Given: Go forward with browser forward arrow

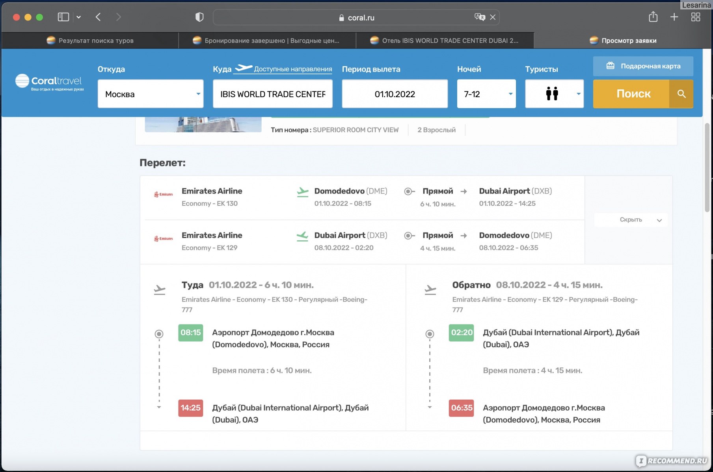Looking at the screenshot, I should click(118, 17).
